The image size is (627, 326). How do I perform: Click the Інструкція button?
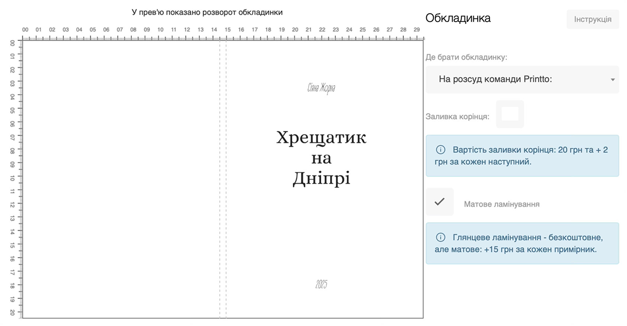tap(592, 19)
